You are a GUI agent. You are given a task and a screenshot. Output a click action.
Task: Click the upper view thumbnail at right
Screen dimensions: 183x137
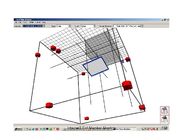[x=164, y=111]
